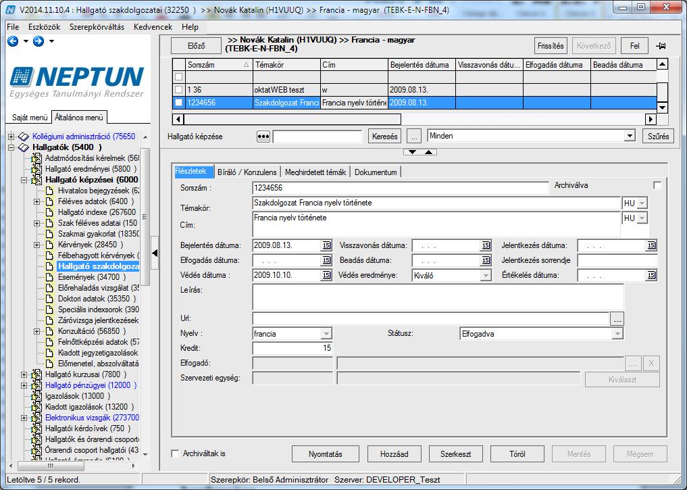Open the Státusz Elfogadva dropdown
The width and height of the screenshot is (687, 490).
[617, 334]
